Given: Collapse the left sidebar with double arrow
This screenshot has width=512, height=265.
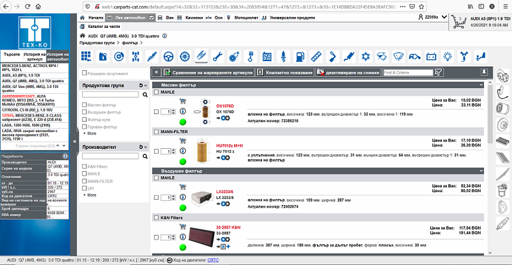Looking at the screenshot, I should click(74, 142).
